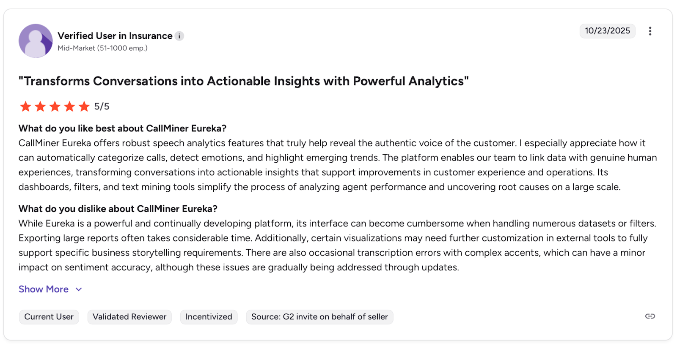The height and width of the screenshot is (346, 677).
Task: Expand the review with Show More
Action: coord(44,289)
